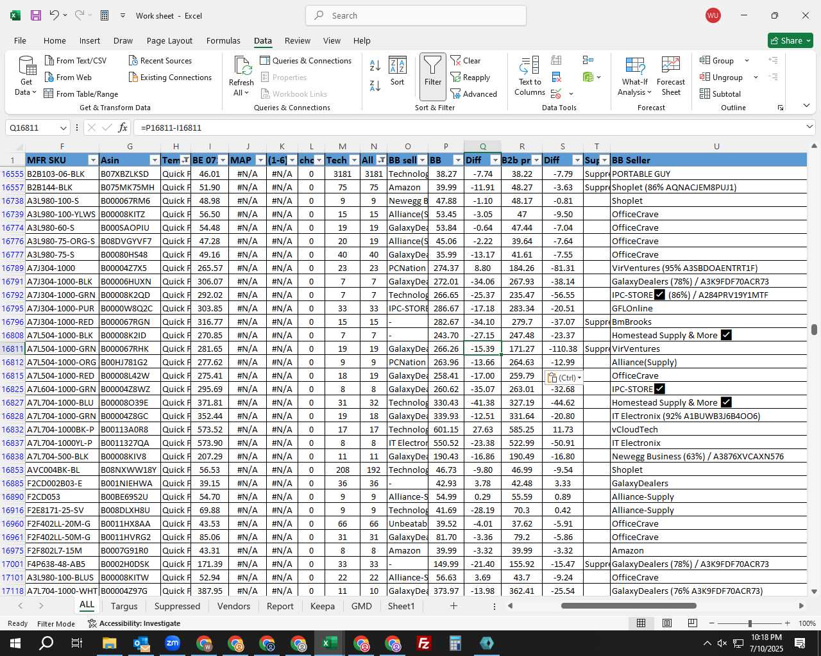Expand the Name Box dropdown

63,127
